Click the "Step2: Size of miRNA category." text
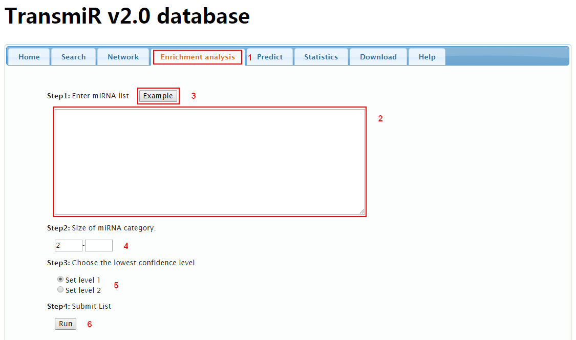Screen dimensions: 576x340 click(101, 228)
